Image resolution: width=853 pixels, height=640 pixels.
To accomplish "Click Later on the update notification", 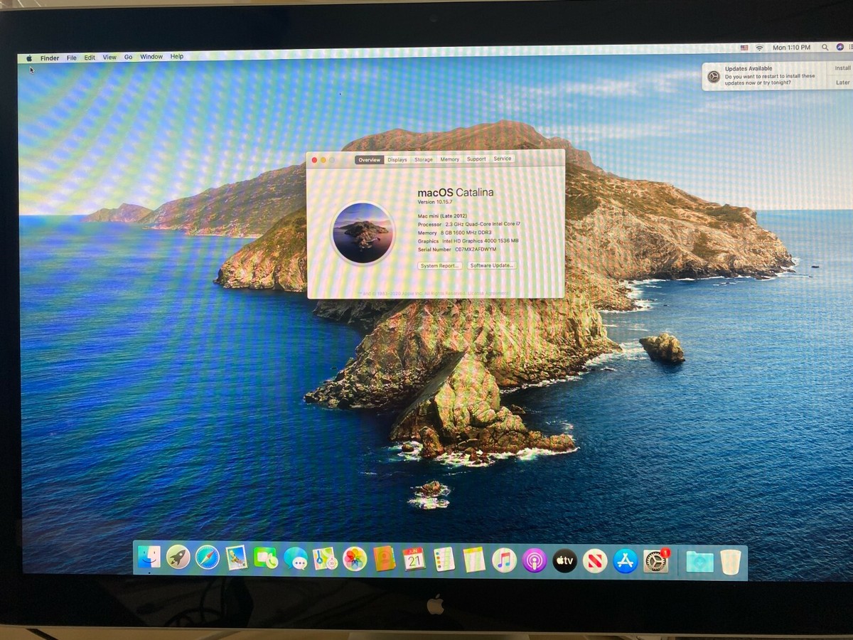I will coord(842,82).
